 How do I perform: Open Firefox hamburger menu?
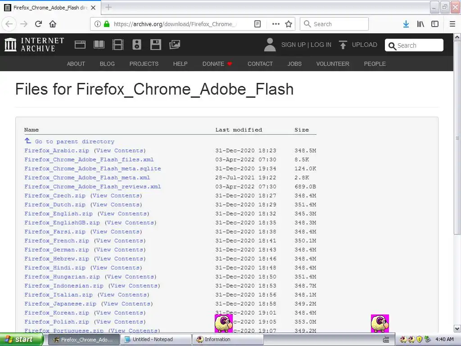(x=452, y=24)
